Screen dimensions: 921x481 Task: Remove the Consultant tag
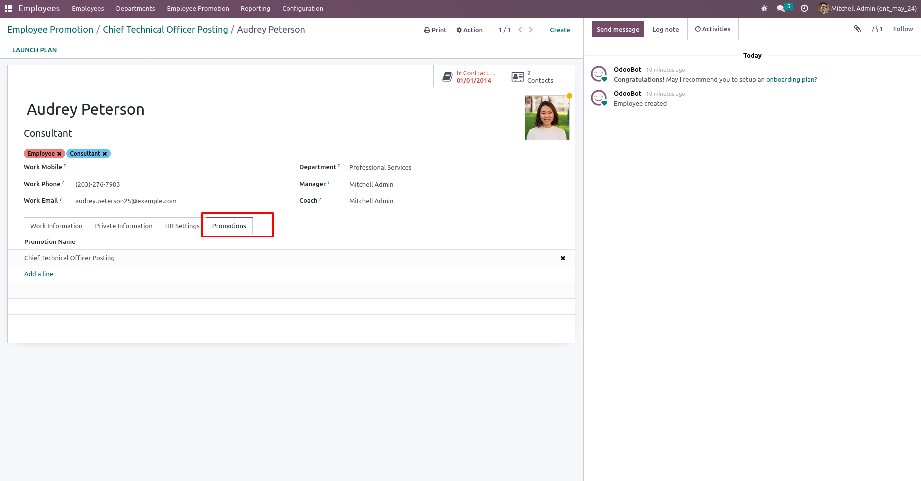coord(105,154)
